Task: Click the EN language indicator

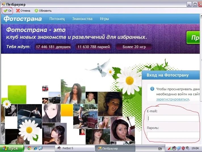Action: pos(160,148)
